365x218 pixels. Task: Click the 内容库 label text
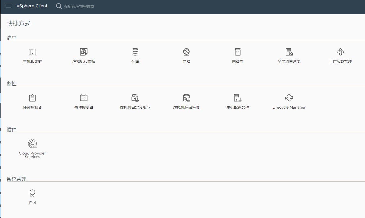pos(238,61)
